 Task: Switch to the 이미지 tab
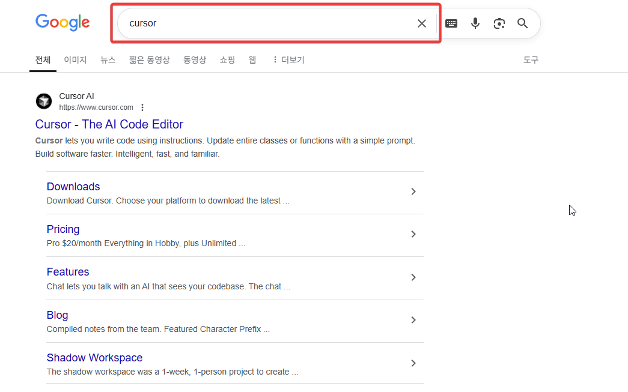point(75,60)
